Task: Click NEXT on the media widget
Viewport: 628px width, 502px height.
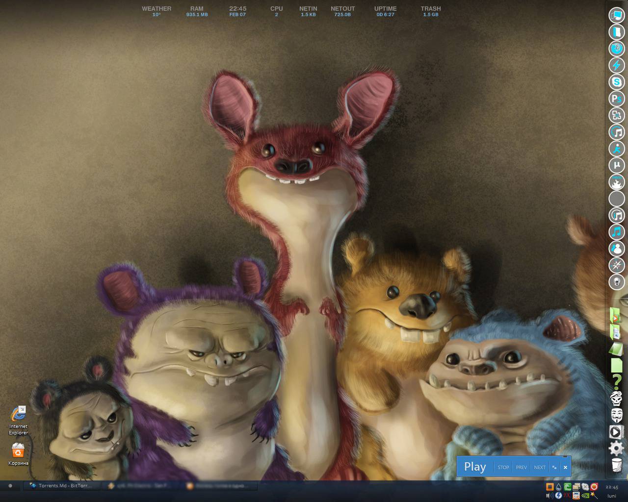Action: [x=540, y=467]
